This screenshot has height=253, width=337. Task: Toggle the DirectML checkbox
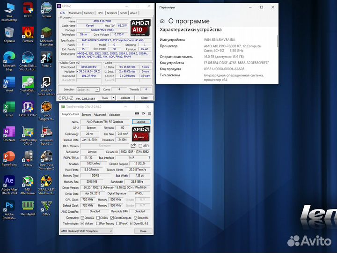[x=135, y=218]
